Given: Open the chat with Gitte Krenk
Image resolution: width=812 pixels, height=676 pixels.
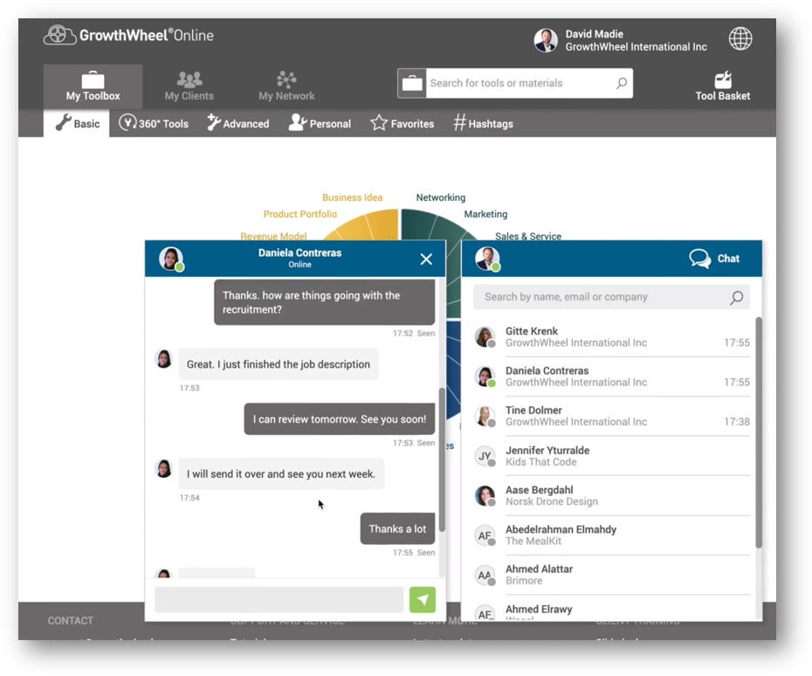Looking at the screenshot, I should coord(611,337).
